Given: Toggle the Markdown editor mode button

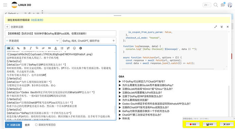Looking at the screenshot, I should coord(9,48).
